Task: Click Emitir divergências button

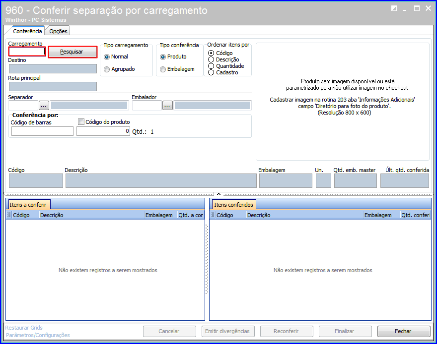Action: click(228, 331)
